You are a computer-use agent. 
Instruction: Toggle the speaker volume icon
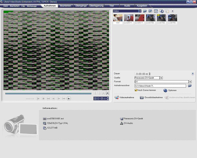point(69,99)
